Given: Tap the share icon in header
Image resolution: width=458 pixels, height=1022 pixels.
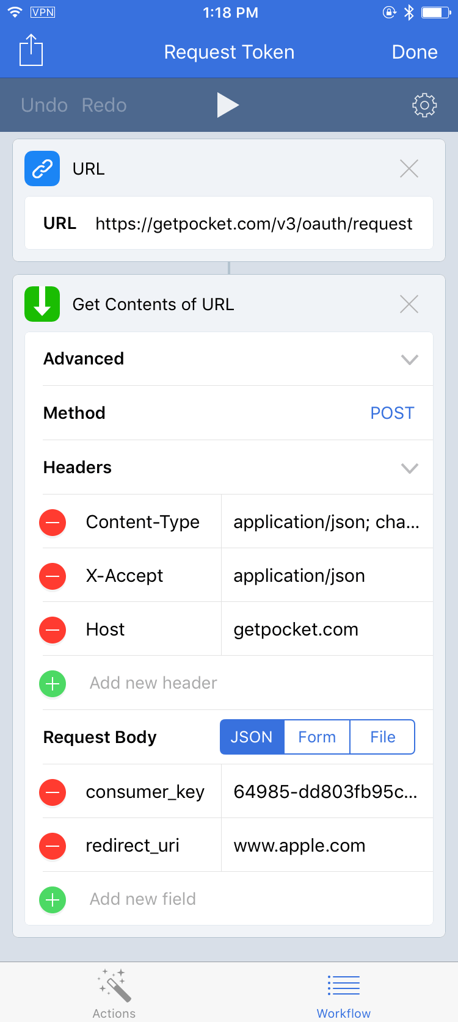Looking at the screenshot, I should coord(31,50).
